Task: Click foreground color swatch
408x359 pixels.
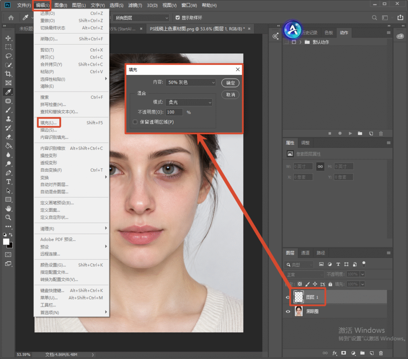Action: [x=6, y=241]
